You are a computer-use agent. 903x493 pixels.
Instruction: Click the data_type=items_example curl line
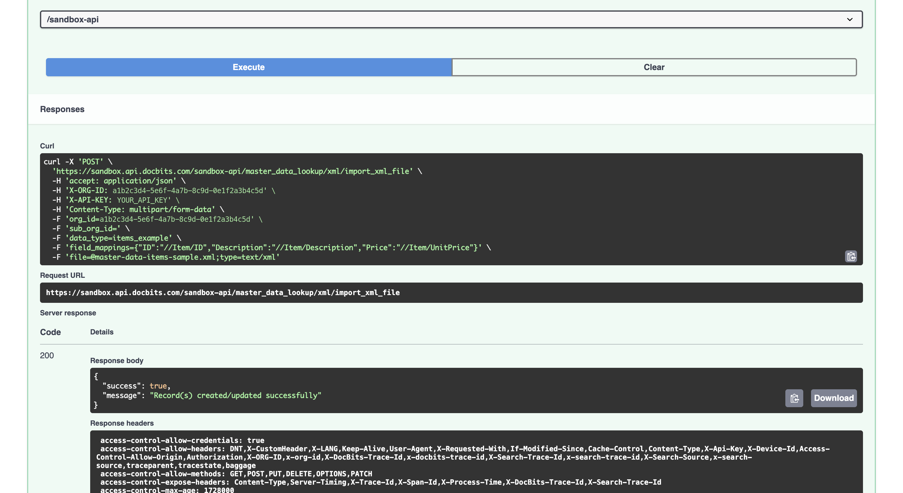click(x=117, y=238)
